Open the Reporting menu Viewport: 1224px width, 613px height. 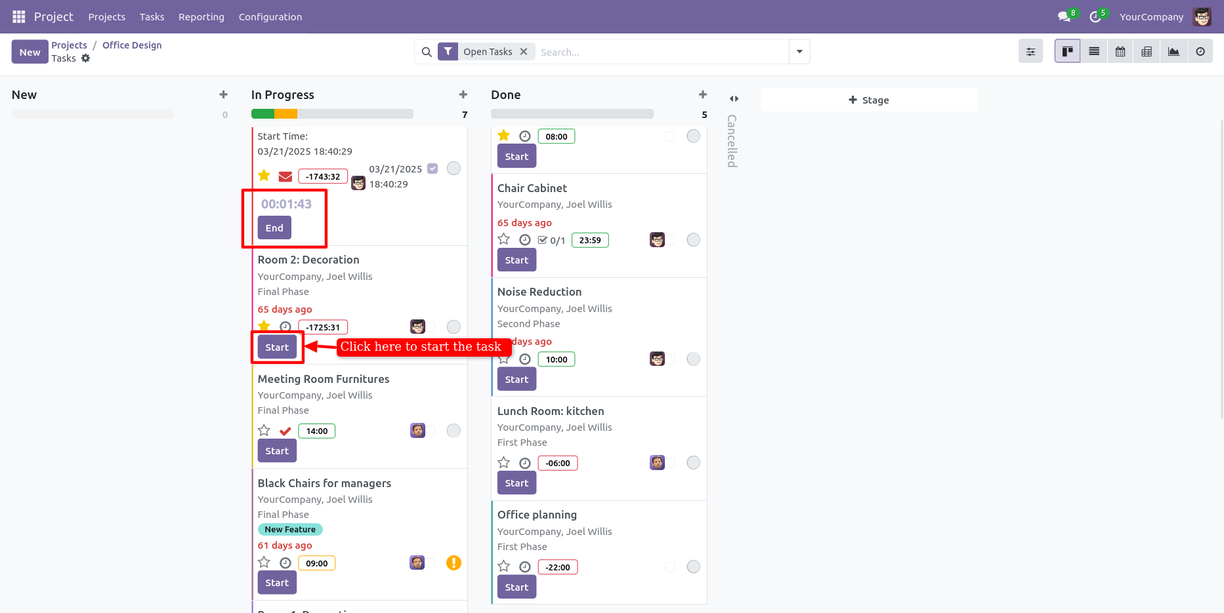[201, 17]
